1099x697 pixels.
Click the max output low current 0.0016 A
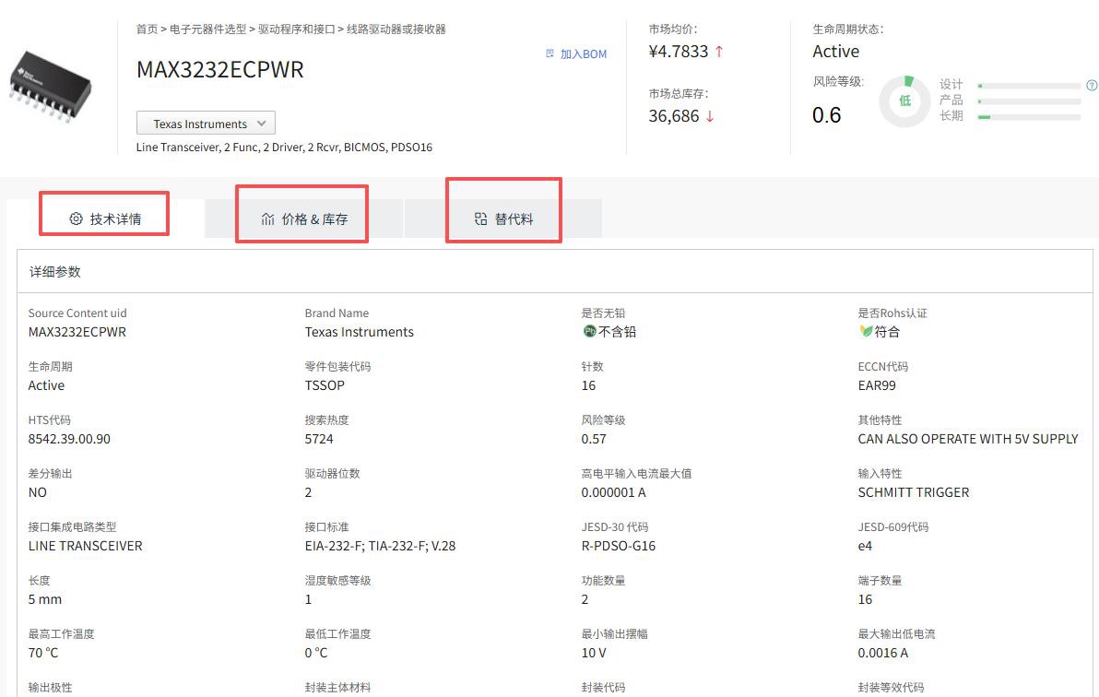coord(882,653)
